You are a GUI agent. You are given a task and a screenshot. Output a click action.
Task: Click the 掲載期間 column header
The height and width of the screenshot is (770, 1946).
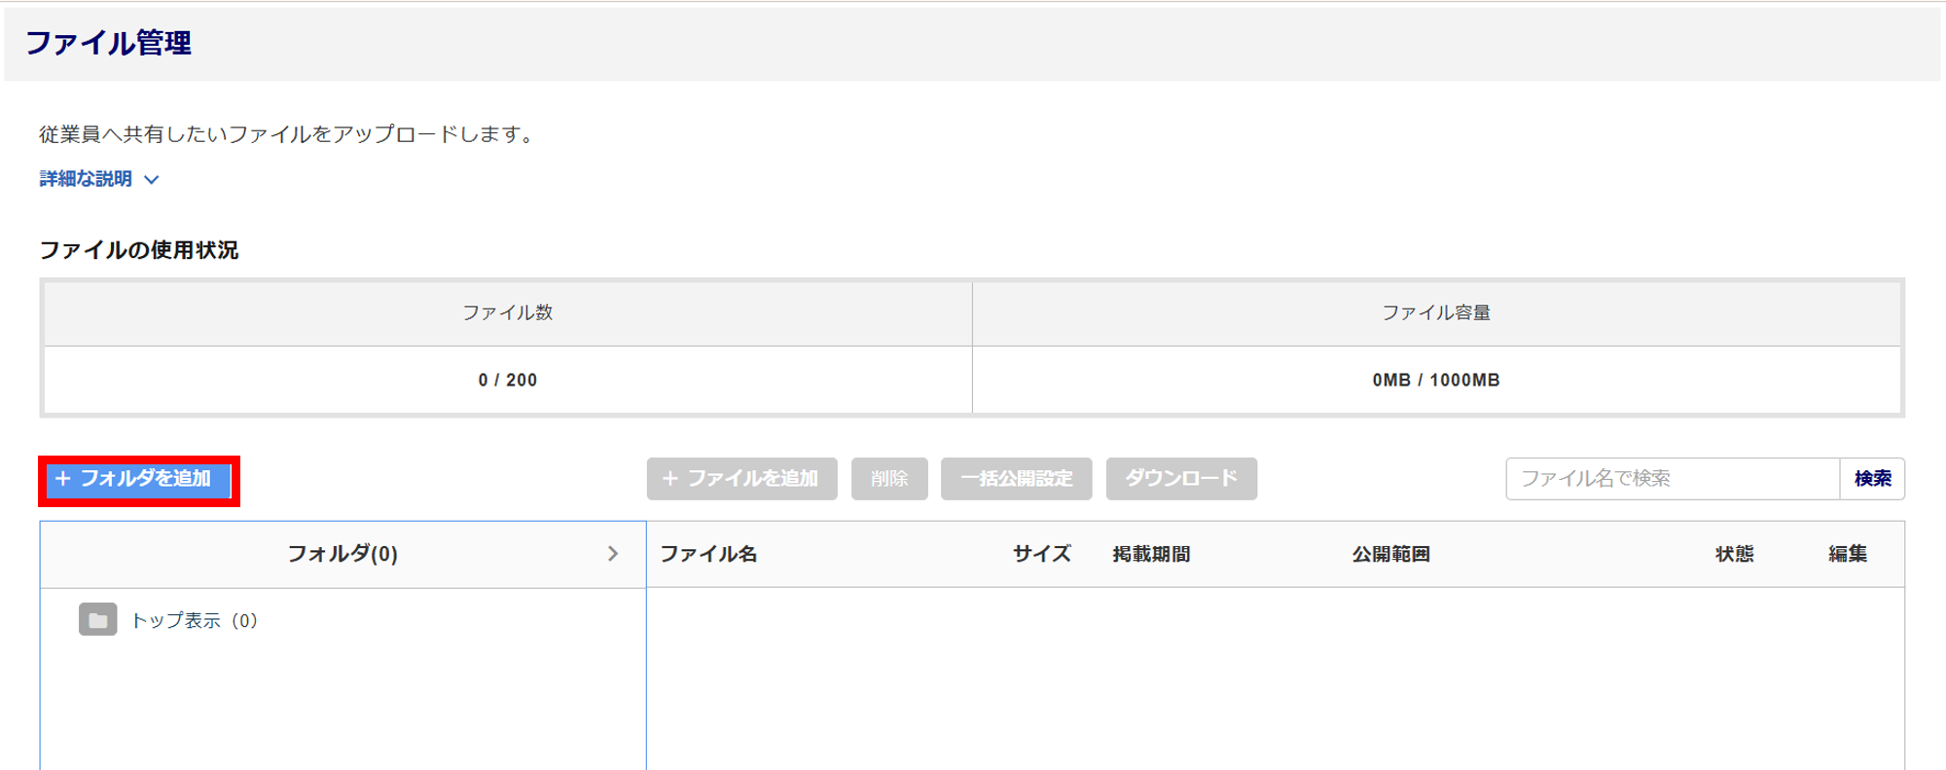[x=1152, y=554]
